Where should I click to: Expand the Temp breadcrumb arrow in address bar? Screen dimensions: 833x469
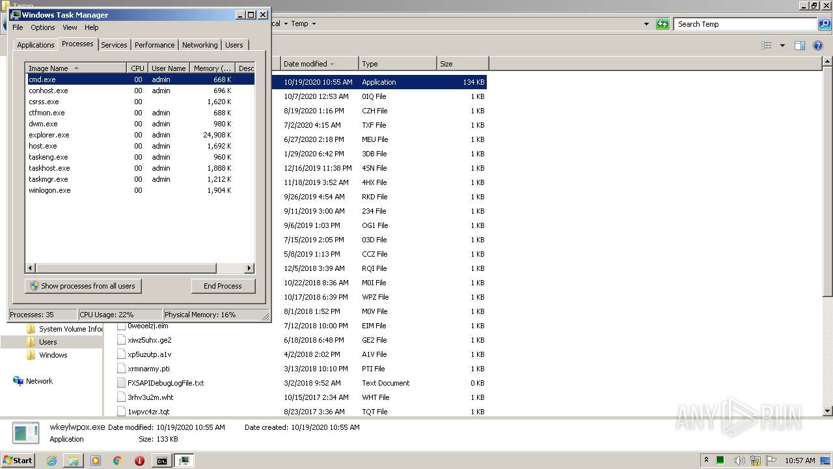pos(314,24)
